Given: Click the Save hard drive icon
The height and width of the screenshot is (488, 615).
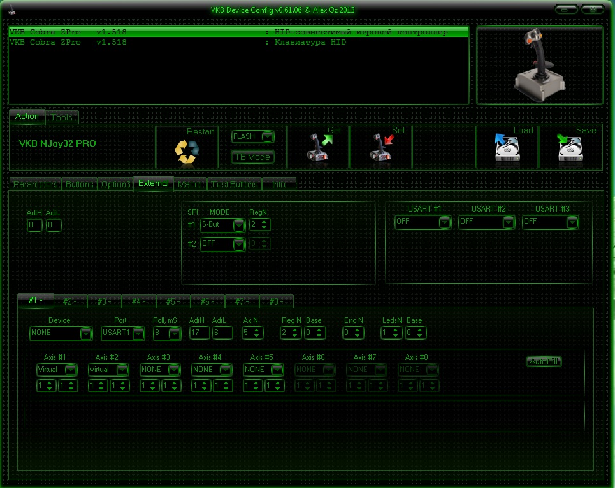Looking at the screenshot, I should (570, 148).
